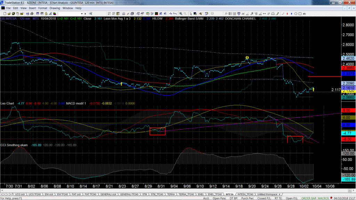Select the pencil drawing tool
The height and width of the screenshot is (200, 356).
(277, 14)
